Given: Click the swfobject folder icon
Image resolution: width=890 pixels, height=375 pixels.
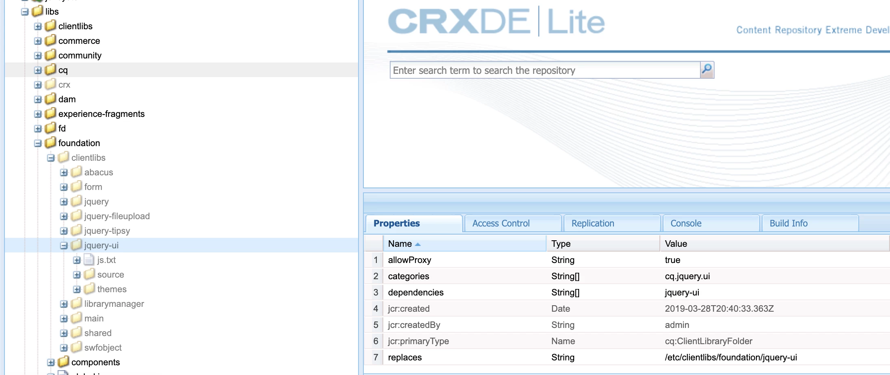Looking at the screenshot, I should (x=76, y=347).
